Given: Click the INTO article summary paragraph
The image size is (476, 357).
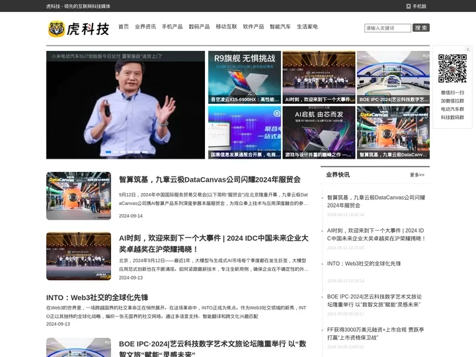Looking at the screenshot, I should click(176, 312).
